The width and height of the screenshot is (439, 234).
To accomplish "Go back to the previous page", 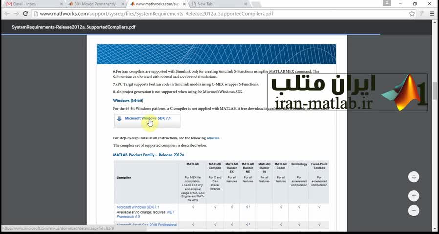I will coord(7,13).
